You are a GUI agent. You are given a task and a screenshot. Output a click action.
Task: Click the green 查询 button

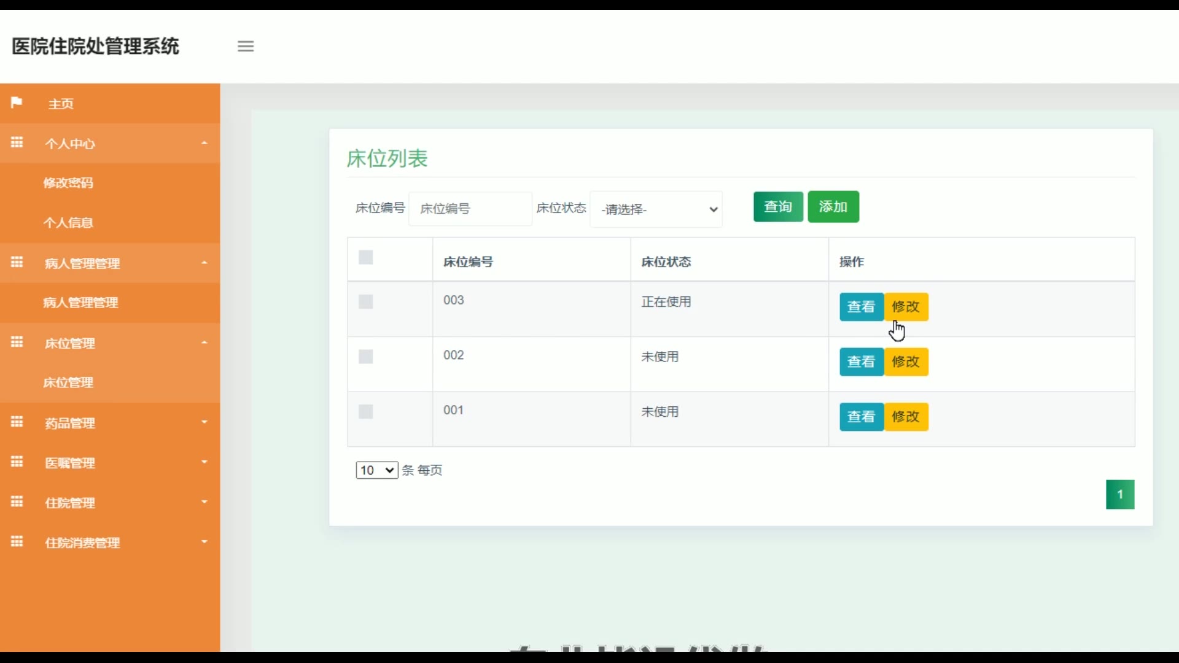click(x=778, y=207)
